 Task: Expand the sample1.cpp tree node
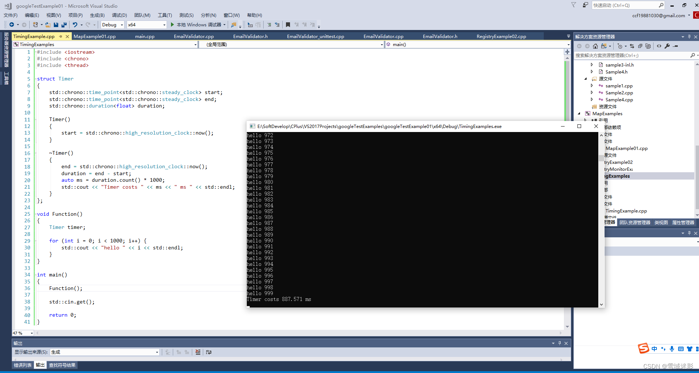click(592, 86)
